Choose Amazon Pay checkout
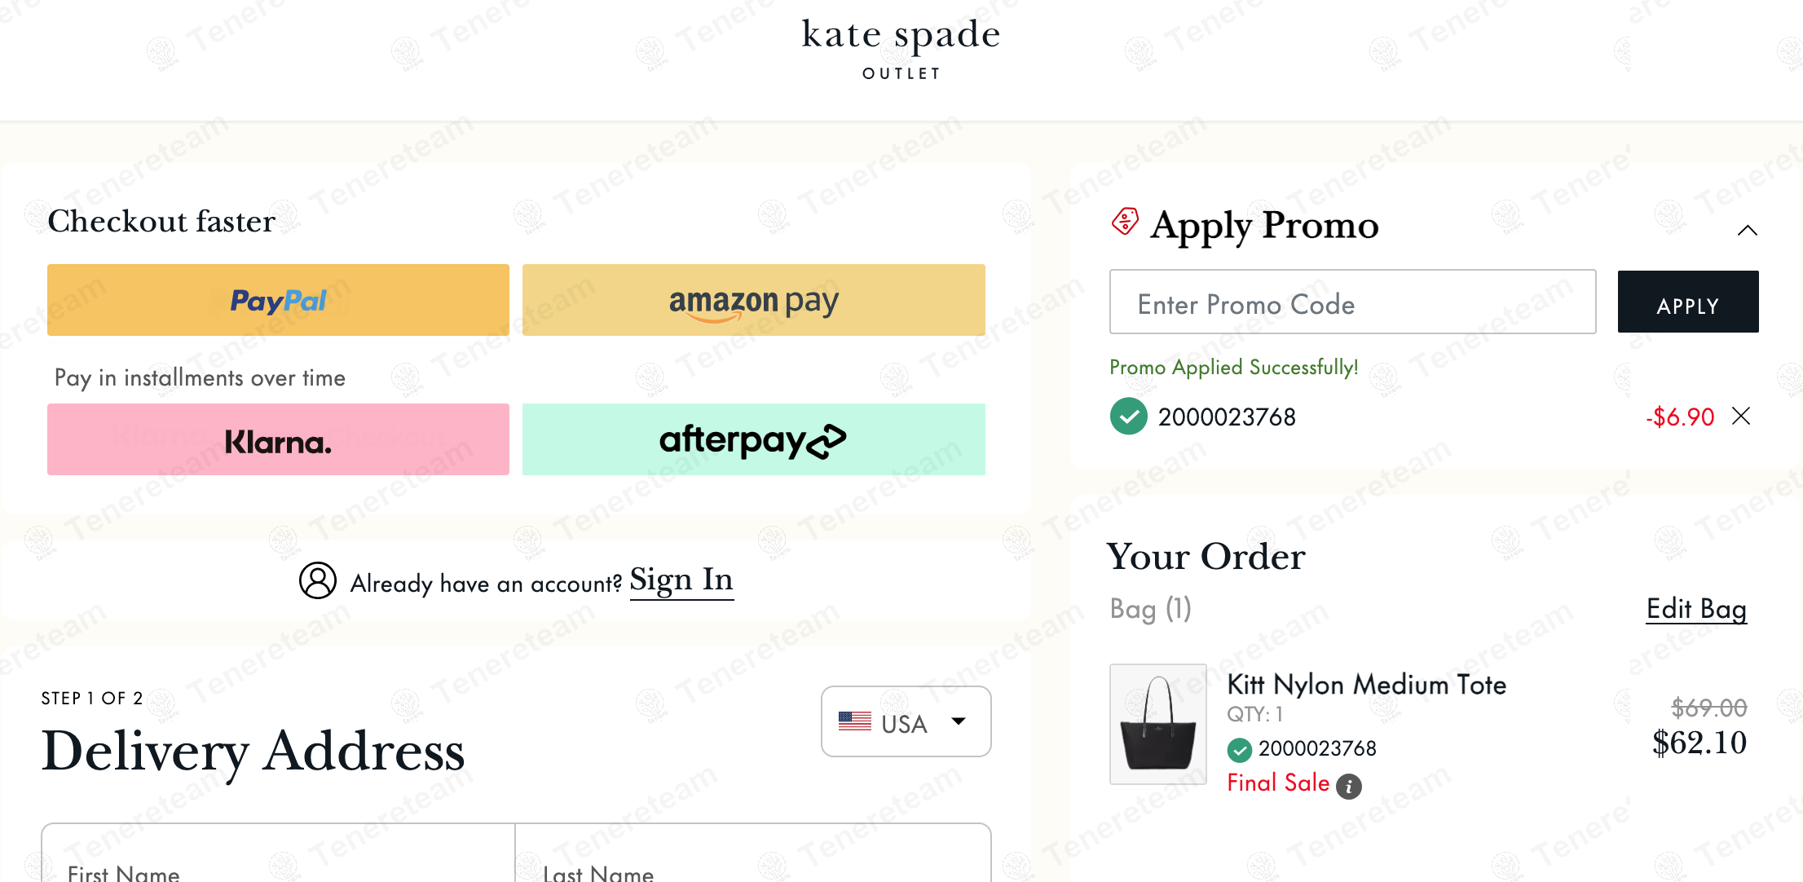Viewport: 1803px width, 882px height. pos(753,300)
